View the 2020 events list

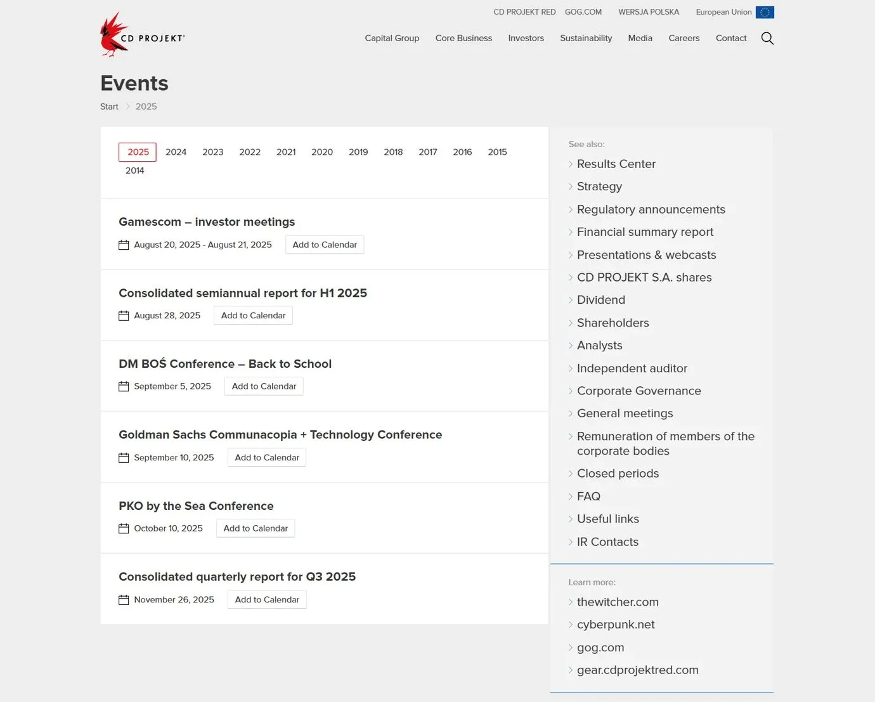tap(322, 152)
